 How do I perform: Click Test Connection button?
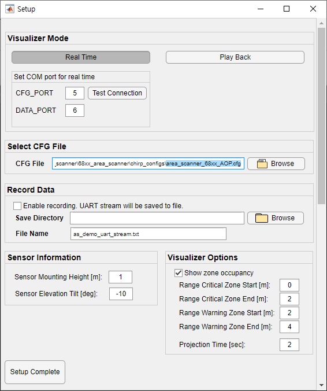(x=117, y=93)
